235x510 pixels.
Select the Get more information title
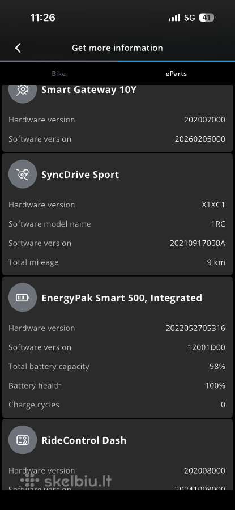coord(117,48)
